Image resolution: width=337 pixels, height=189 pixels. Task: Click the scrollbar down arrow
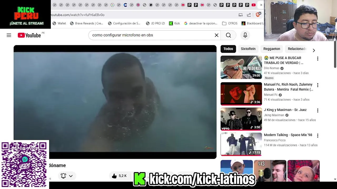click(335, 179)
